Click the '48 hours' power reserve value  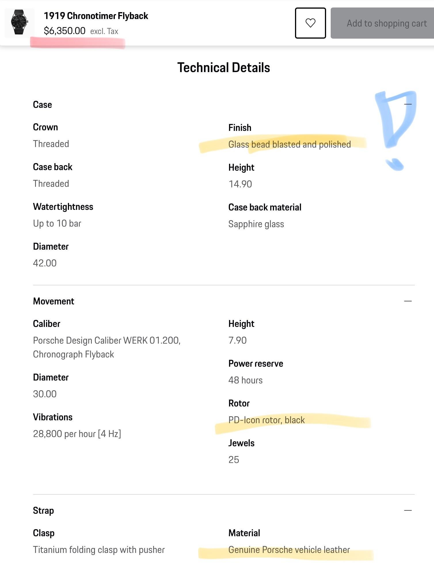pyautogui.click(x=245, y=380)
